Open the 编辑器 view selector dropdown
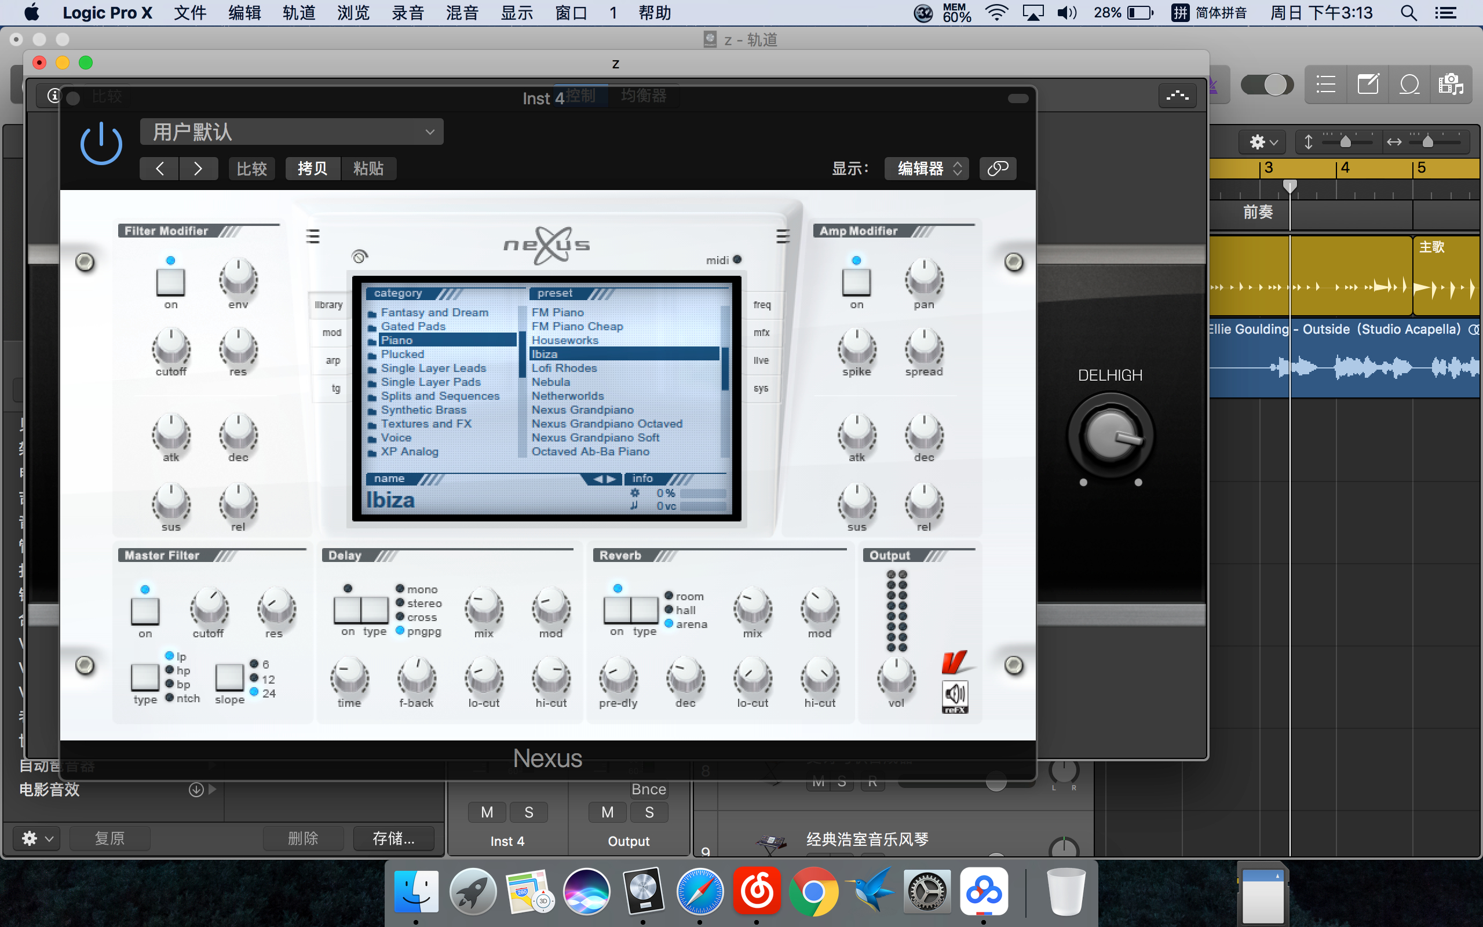The image size is (1483, 927). coord(926,169)
